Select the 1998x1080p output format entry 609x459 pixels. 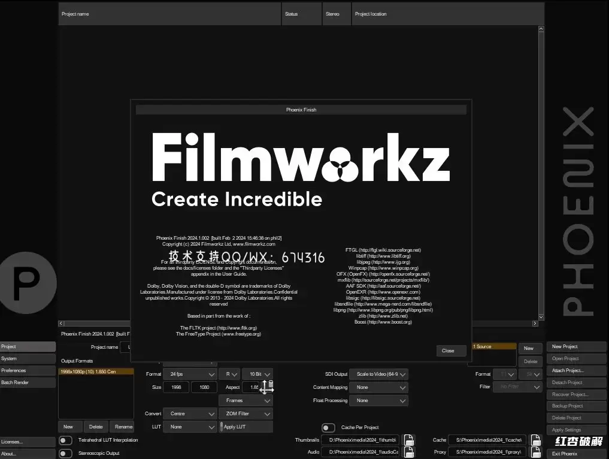pos(96,372)
